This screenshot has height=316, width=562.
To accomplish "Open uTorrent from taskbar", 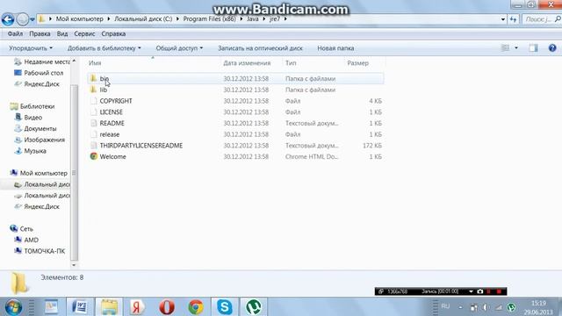I will [x=254, y=307].
